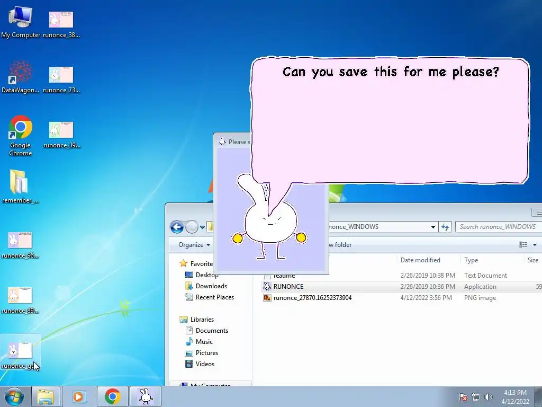This screenshot has height=407, width=542.
Task: Sort by Size column header
Action: [532, 260]
